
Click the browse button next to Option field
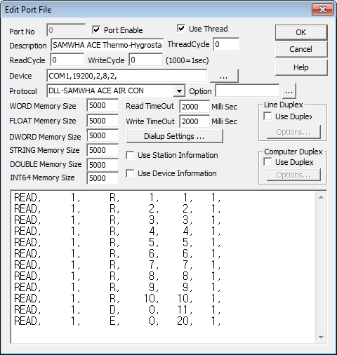pos(289,91)
